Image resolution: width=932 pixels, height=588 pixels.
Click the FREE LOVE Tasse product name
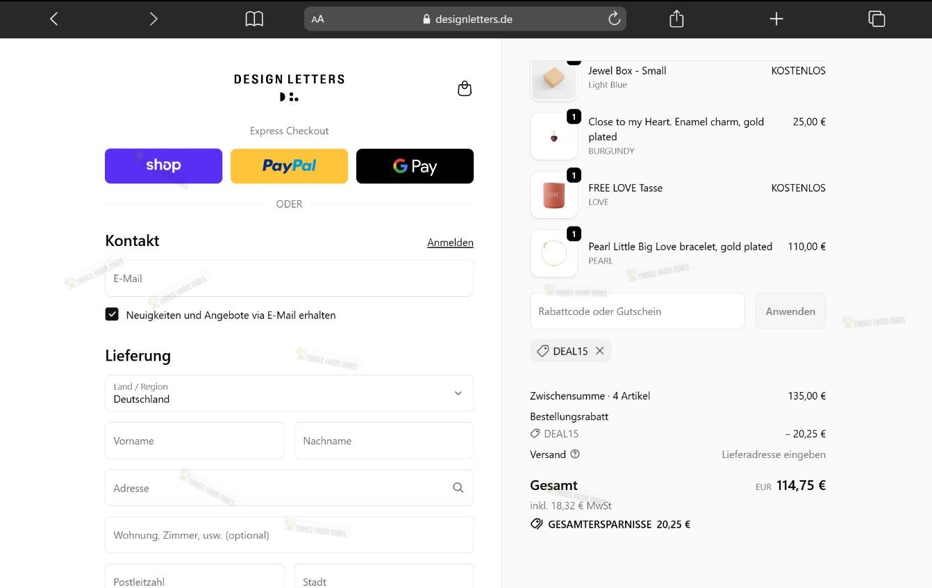coord(625,188)
